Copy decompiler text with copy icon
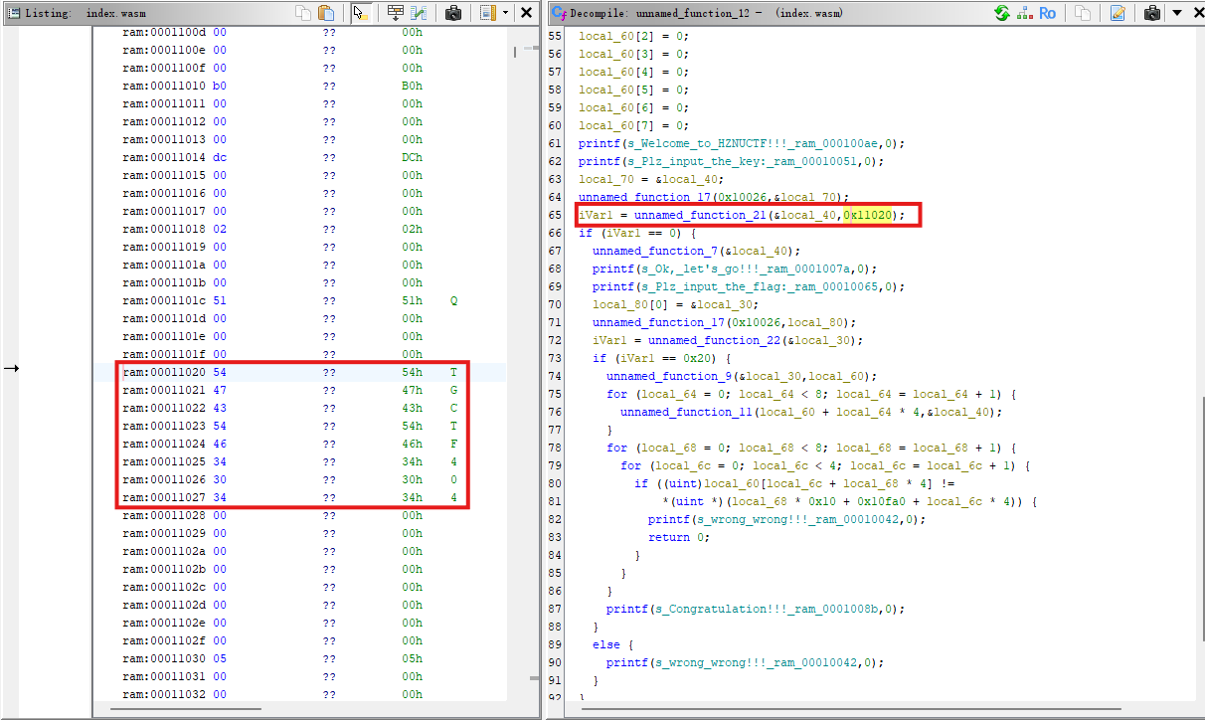 [1083, 13]
